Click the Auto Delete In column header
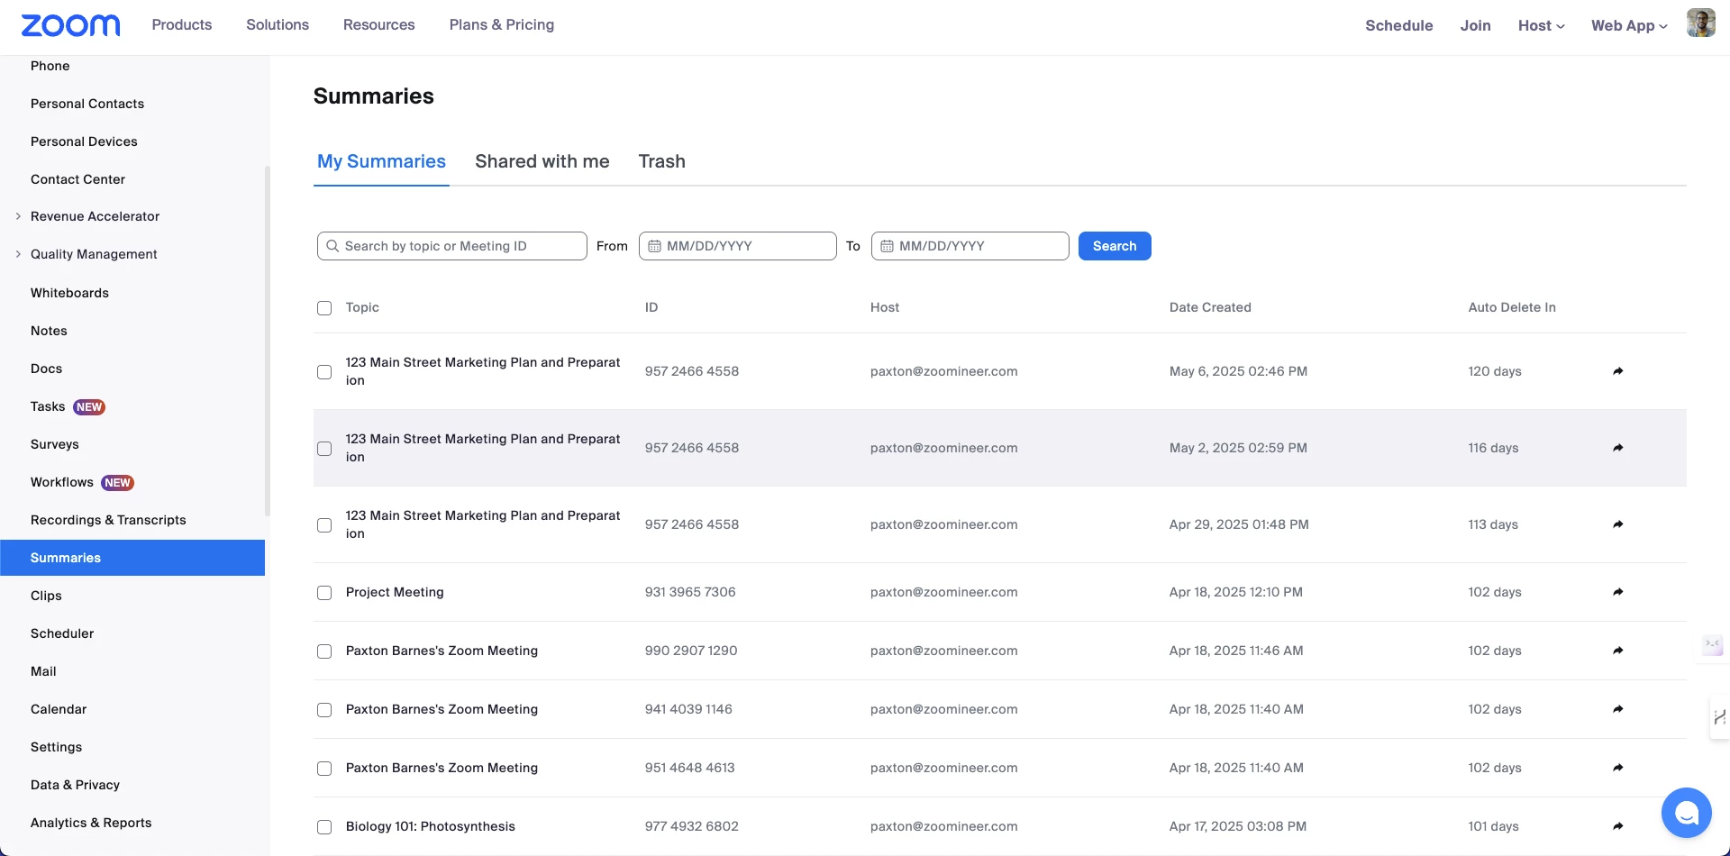 [1512, 307]
